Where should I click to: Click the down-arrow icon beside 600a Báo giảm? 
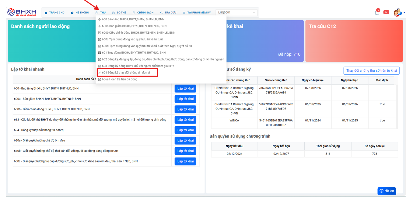point(100,26)
